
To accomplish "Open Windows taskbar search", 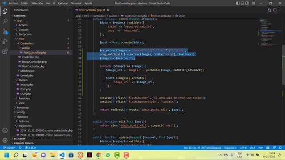I will click(16, 155).
